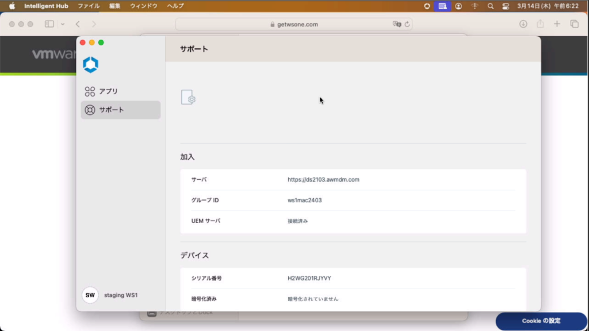Open the アプリ section in sidebar
The image size is (589, 331).
pyautogui.click(x=101, y=91)
